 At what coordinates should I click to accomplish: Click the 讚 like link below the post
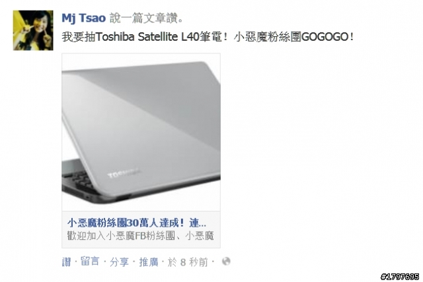66,262
